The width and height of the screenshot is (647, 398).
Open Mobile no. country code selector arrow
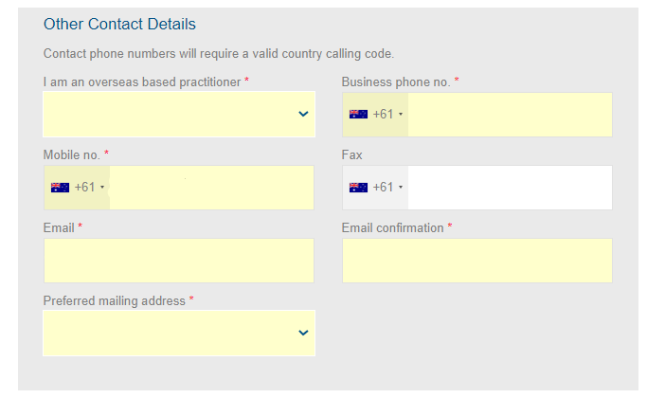(x=102, y=188)
